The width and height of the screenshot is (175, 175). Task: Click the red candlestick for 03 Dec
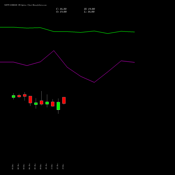(x=25, y=96)
